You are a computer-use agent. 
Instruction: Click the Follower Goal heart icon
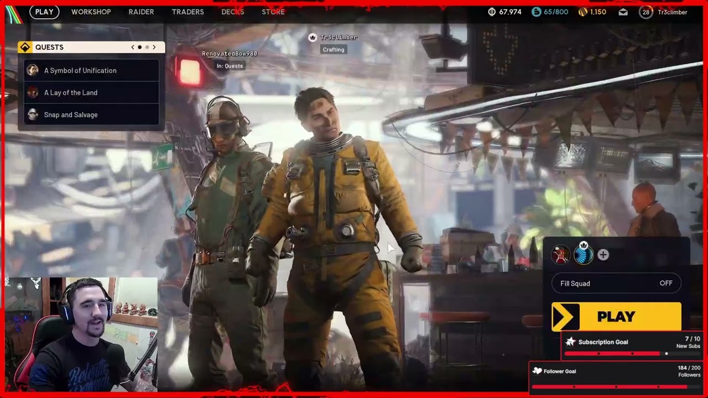point(537,371)
